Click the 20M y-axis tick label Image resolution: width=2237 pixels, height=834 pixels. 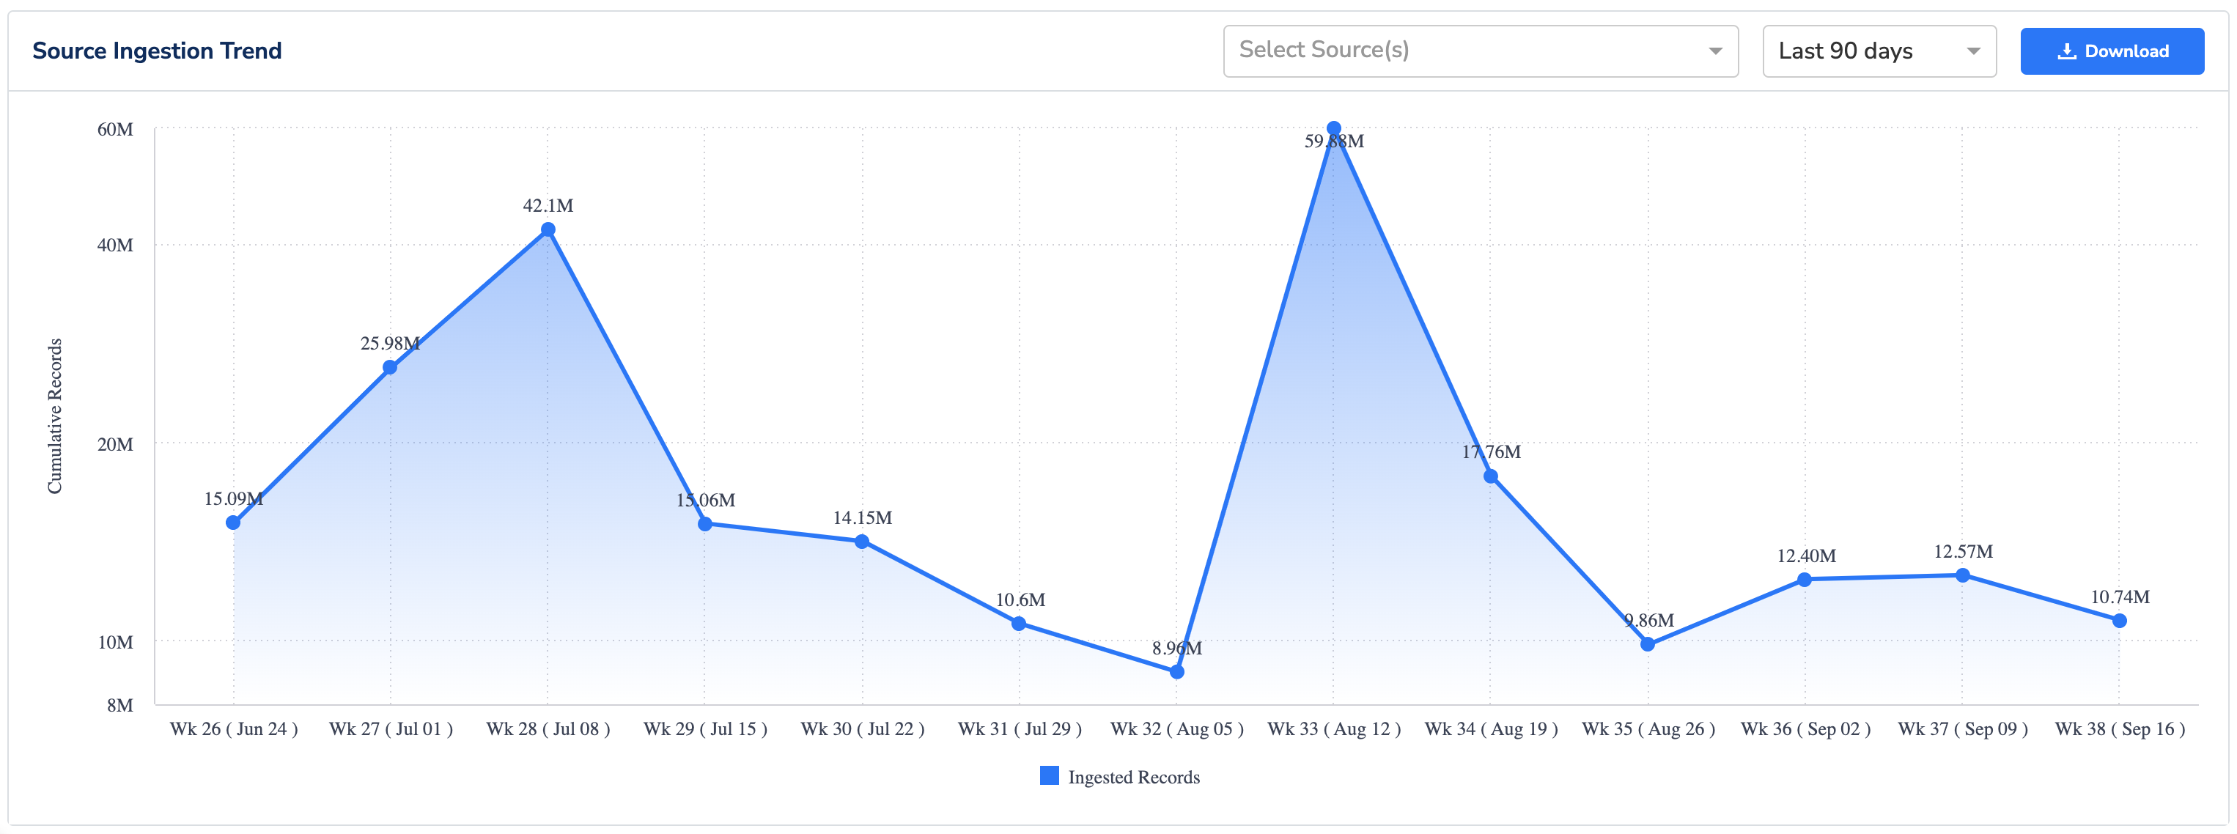point(116,444)
